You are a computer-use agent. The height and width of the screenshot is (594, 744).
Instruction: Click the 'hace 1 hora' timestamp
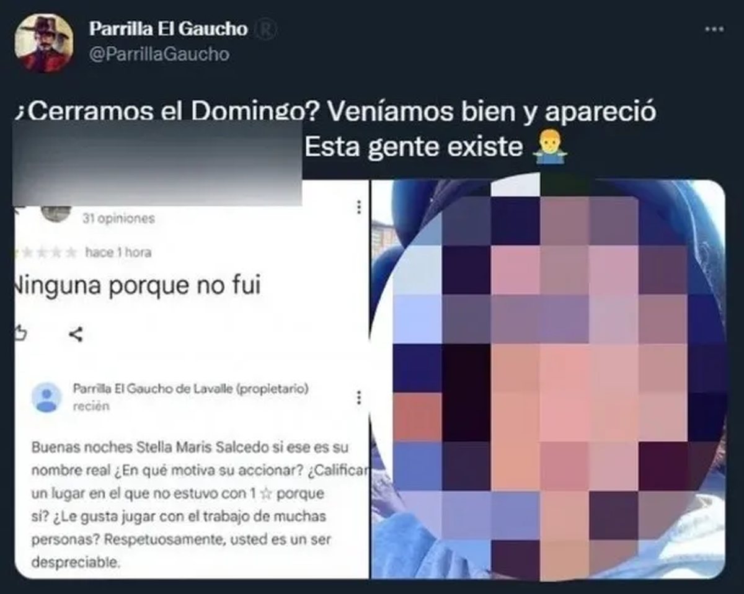[118, 252]
